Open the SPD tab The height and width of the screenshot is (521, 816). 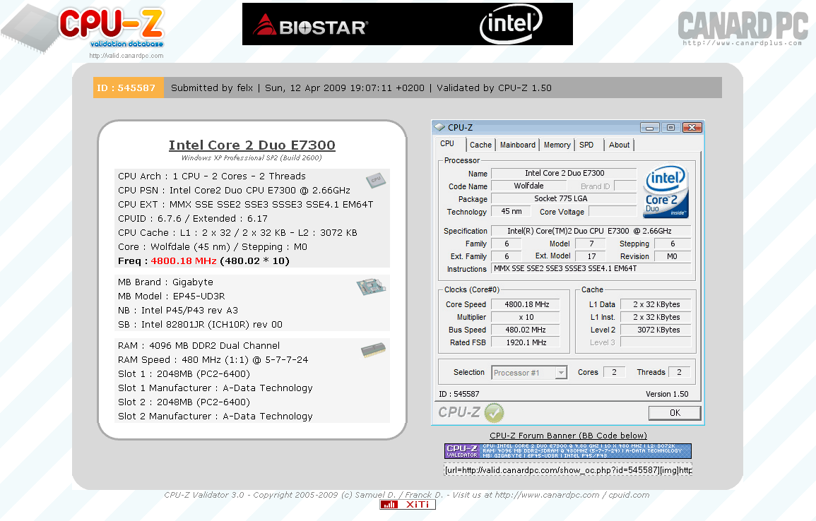tap(586, 145)
